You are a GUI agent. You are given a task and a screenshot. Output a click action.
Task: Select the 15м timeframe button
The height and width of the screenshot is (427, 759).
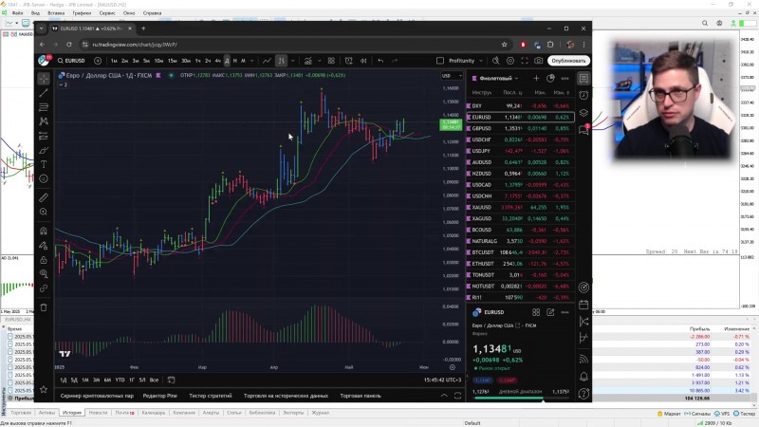point(173,61)
